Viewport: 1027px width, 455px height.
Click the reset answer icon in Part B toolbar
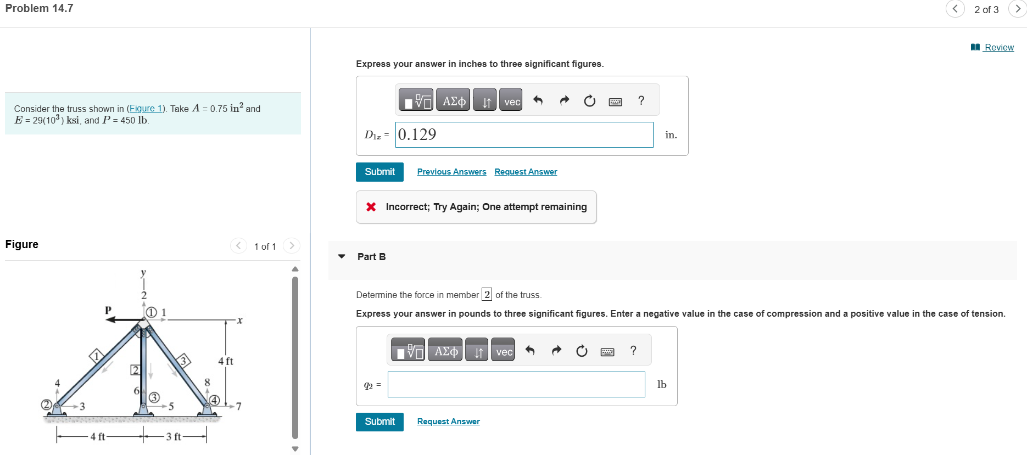click(x=582, y=350)
